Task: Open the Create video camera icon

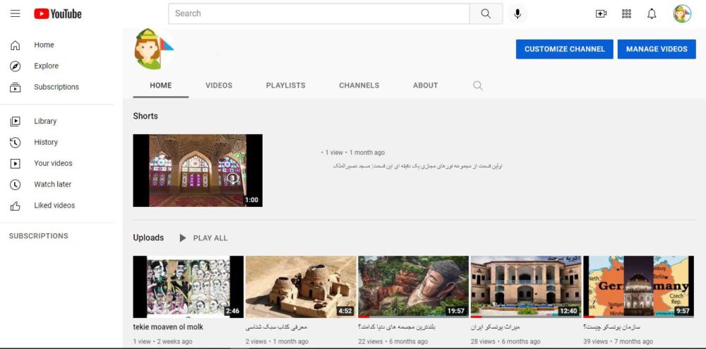Action: [601, 13]
